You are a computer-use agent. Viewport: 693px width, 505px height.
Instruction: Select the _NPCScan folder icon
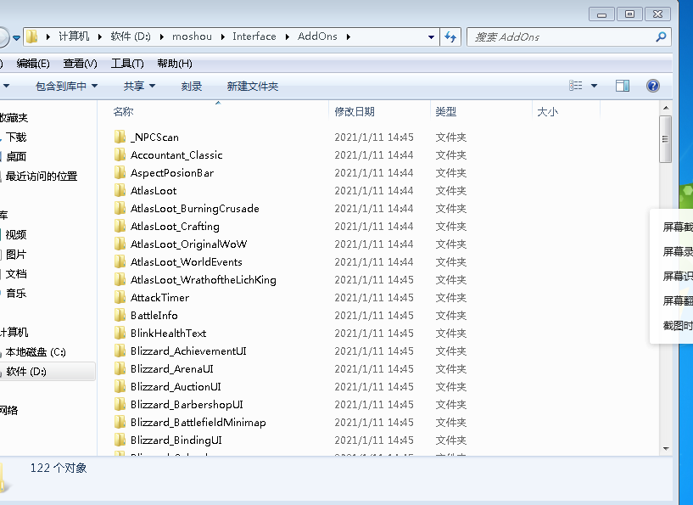click(120, 137)
